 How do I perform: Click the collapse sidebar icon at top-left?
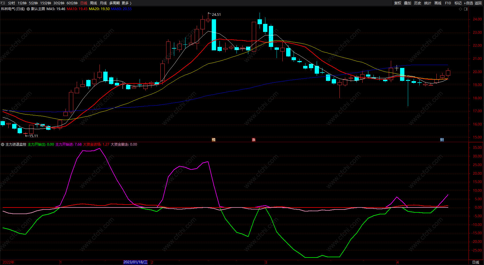(x=3, y=3)
